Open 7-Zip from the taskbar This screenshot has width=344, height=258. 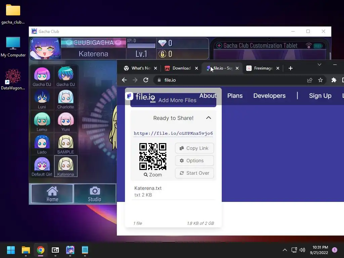(x=55, y=250)
